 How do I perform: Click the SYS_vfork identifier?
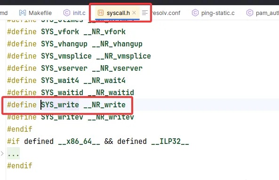[60, 32]
